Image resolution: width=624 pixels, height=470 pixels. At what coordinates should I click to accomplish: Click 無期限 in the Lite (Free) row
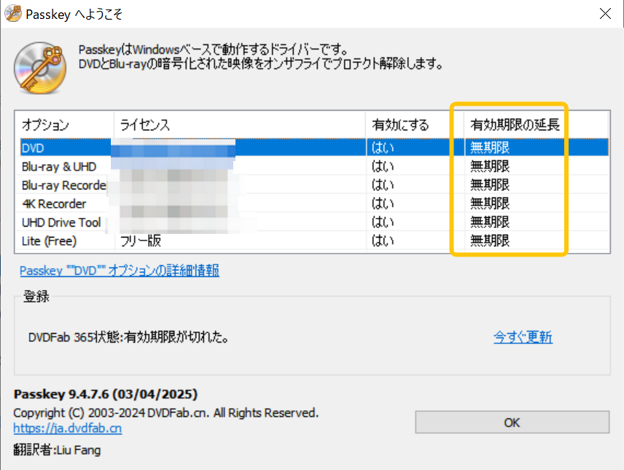490,240
